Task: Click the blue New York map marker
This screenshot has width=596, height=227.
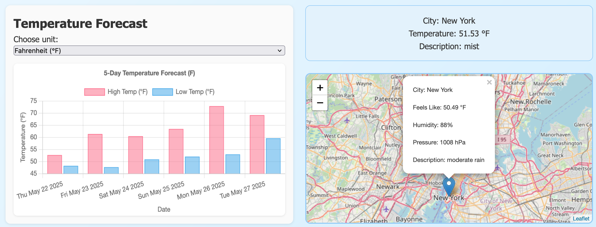Action: (x=449, y=186)
